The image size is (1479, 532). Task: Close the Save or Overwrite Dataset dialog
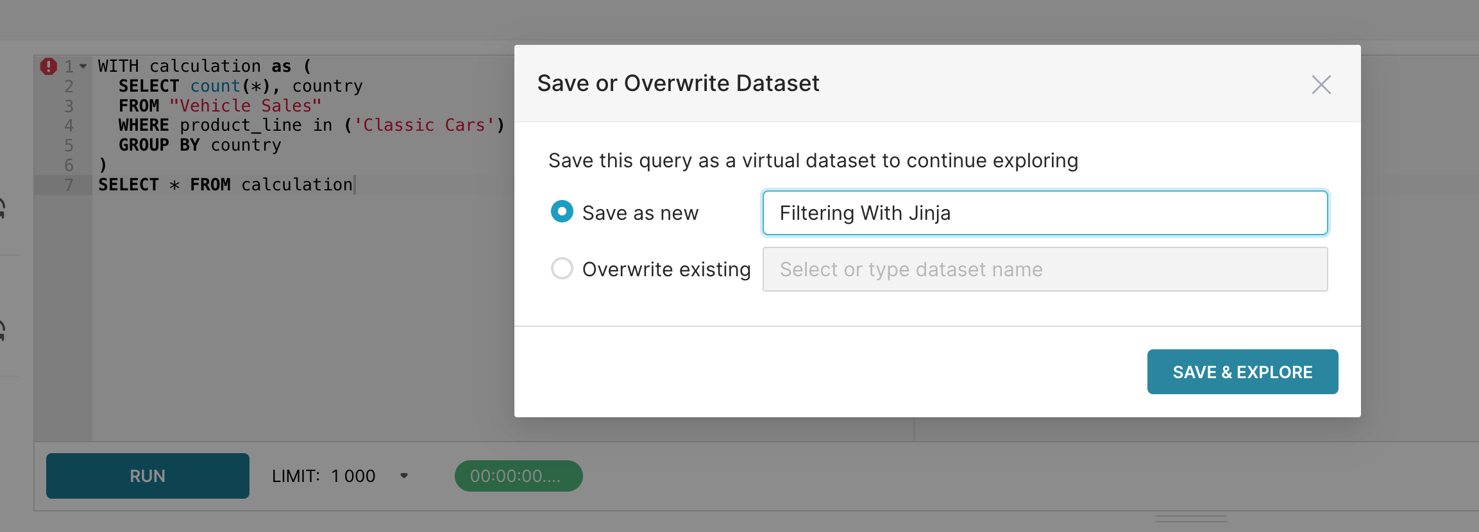point(1321,85)
